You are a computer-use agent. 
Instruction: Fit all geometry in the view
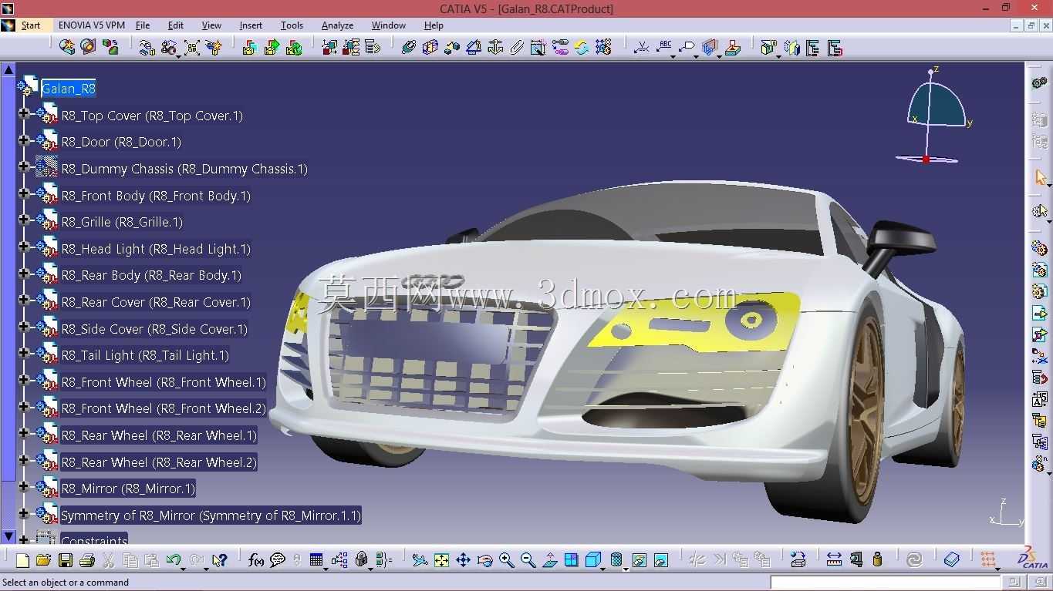(441, 560)
